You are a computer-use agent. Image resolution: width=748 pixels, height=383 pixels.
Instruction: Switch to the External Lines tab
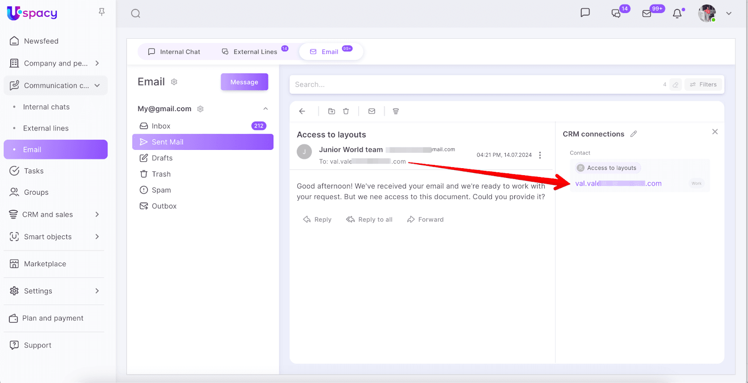(x=250, y=52)
